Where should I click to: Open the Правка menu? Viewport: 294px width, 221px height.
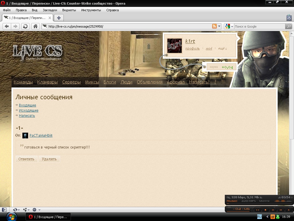[x=21, y=10]
